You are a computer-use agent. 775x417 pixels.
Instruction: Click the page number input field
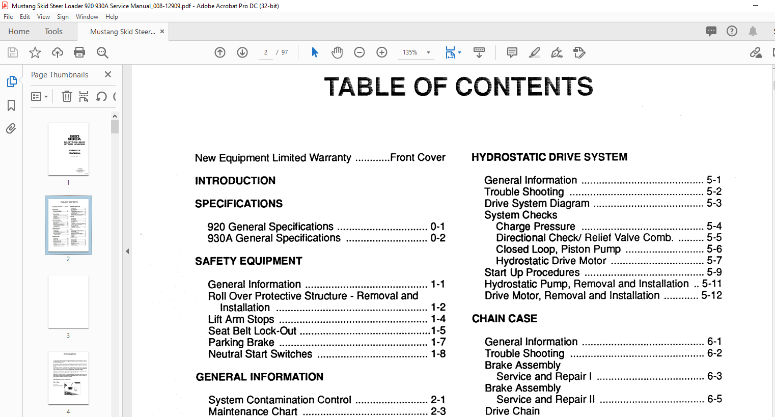tap(266, 52)
